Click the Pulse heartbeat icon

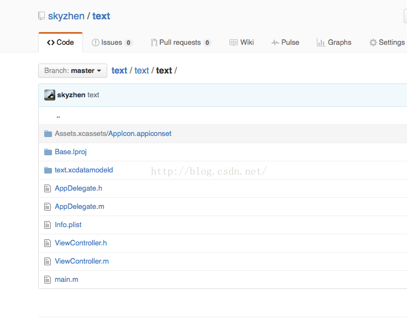click(x=275, y=43)
